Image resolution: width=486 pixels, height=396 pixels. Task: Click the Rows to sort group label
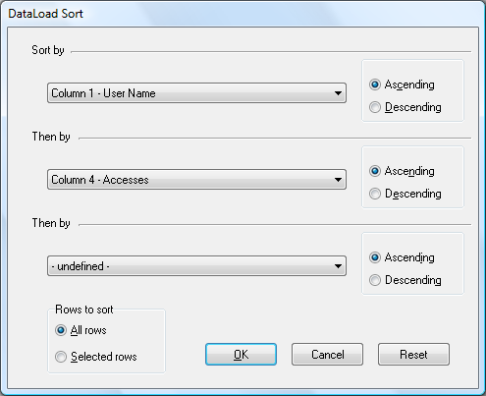[x=84, y=310]
